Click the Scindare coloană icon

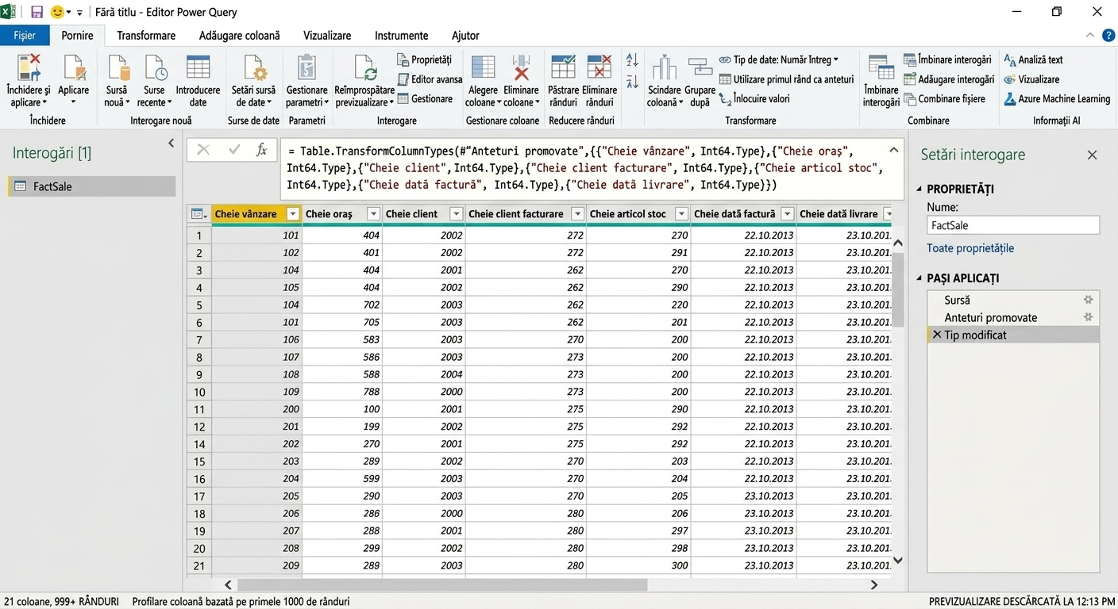665,68
